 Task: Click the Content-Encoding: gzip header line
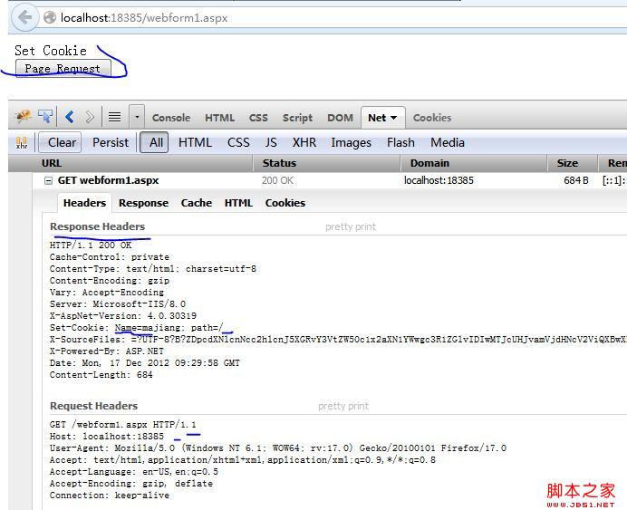click(110, 281)
